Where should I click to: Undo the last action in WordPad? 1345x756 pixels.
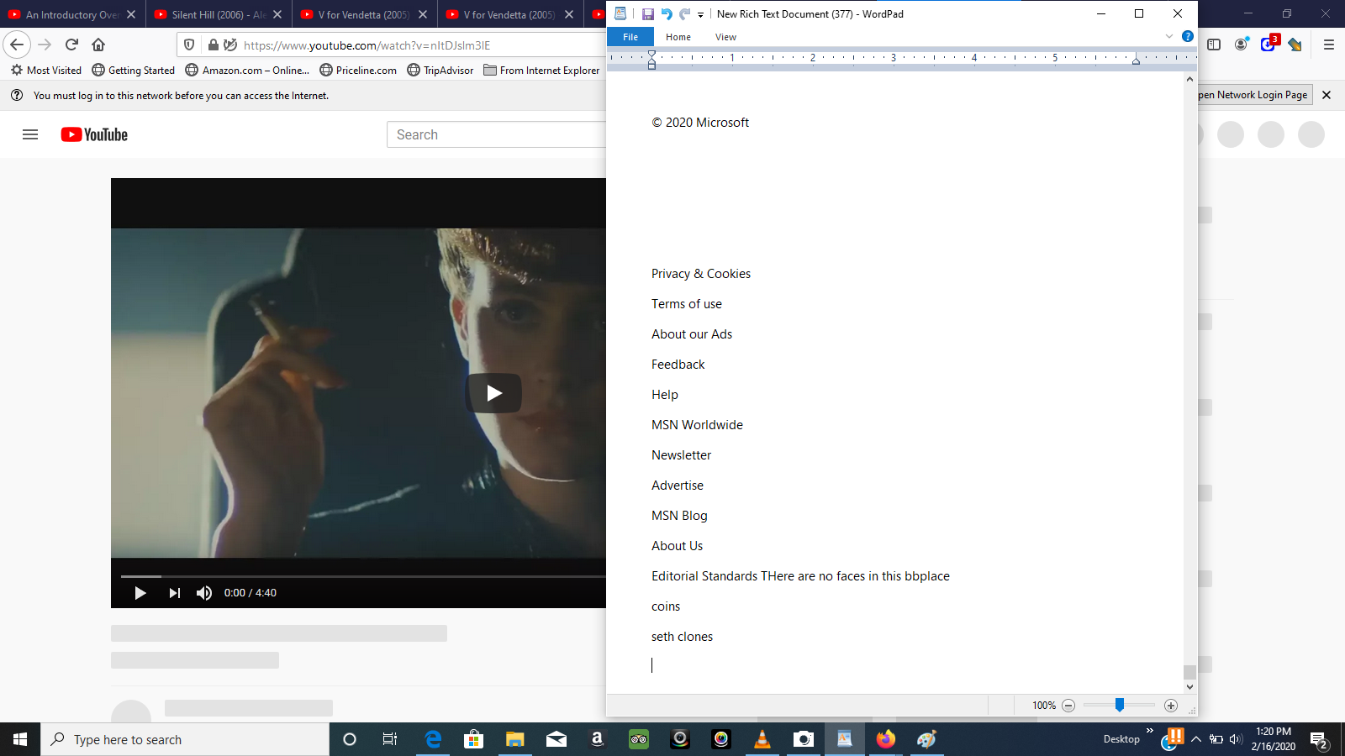[667, 14]
